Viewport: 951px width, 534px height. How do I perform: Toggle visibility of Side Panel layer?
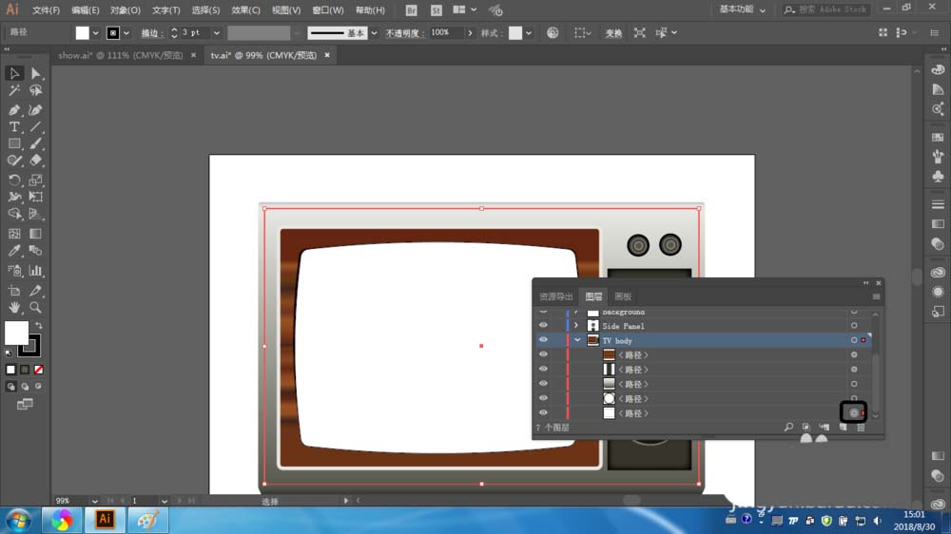543,326
